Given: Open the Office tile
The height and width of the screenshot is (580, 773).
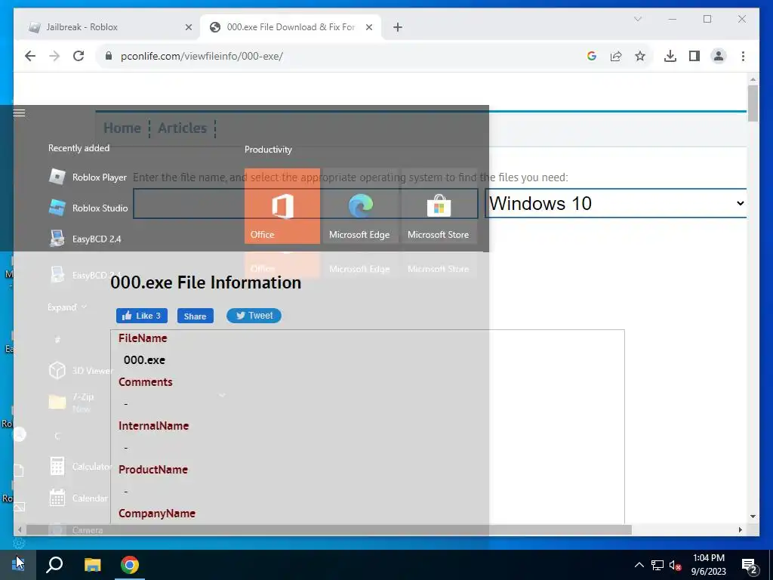Looking at the screenshot, I should pos(282,206).
